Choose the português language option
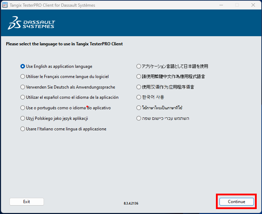The image size is (262, 214). click(x=23, y=108)
